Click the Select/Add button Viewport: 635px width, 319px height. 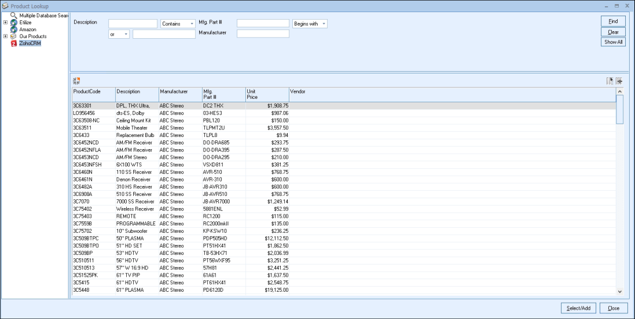[578, 308]
